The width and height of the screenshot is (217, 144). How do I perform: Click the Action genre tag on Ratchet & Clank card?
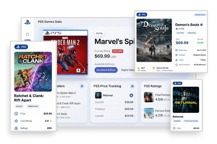[x=19, y=106]
